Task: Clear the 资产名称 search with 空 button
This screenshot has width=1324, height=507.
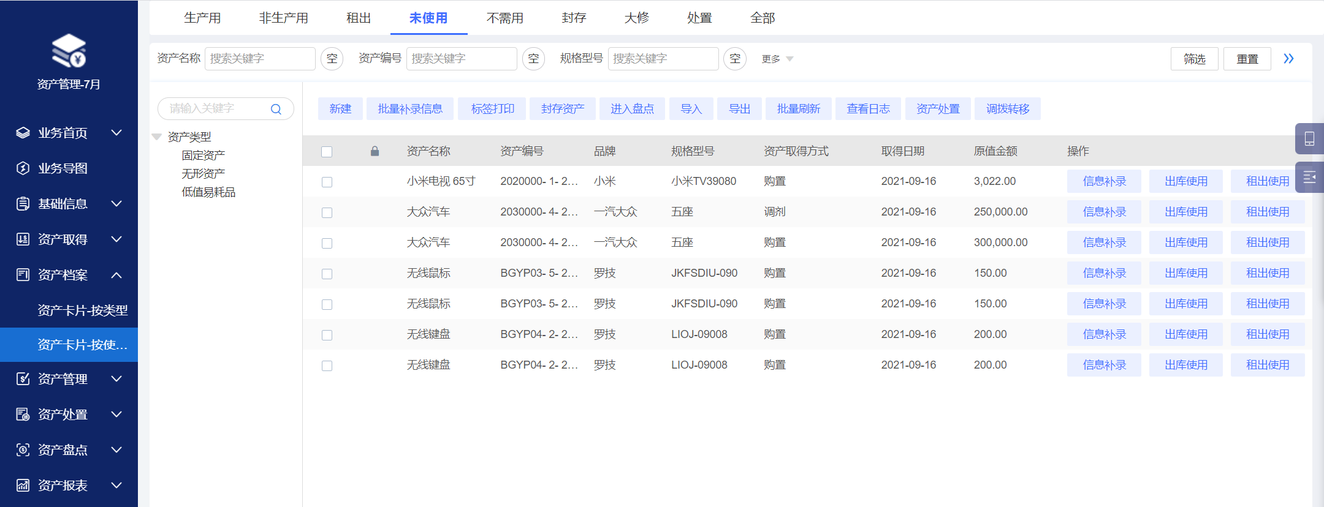Action: click(332, 59)
